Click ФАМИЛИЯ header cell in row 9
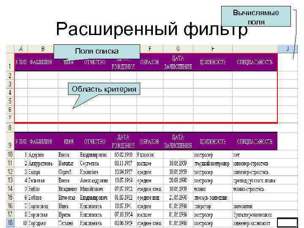Screen dimensions: 304x228 coord(43,141)
